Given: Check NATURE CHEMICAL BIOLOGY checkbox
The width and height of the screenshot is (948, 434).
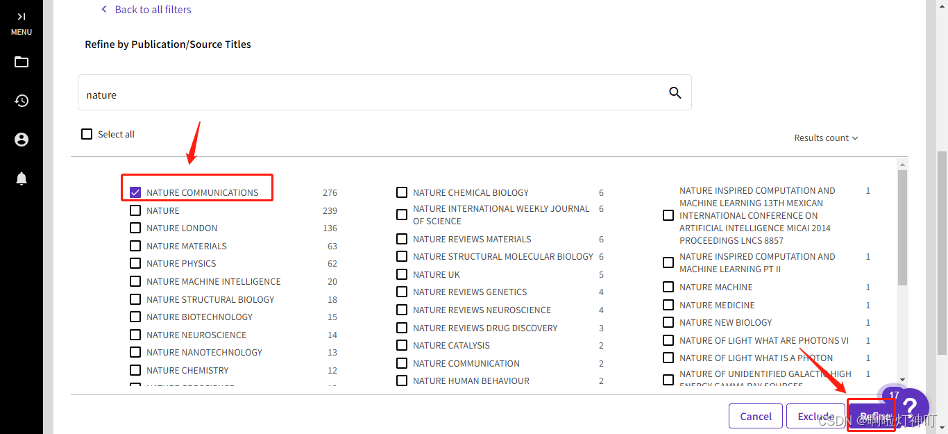Looking at the screenshot, I should click(x=402, y=192).
